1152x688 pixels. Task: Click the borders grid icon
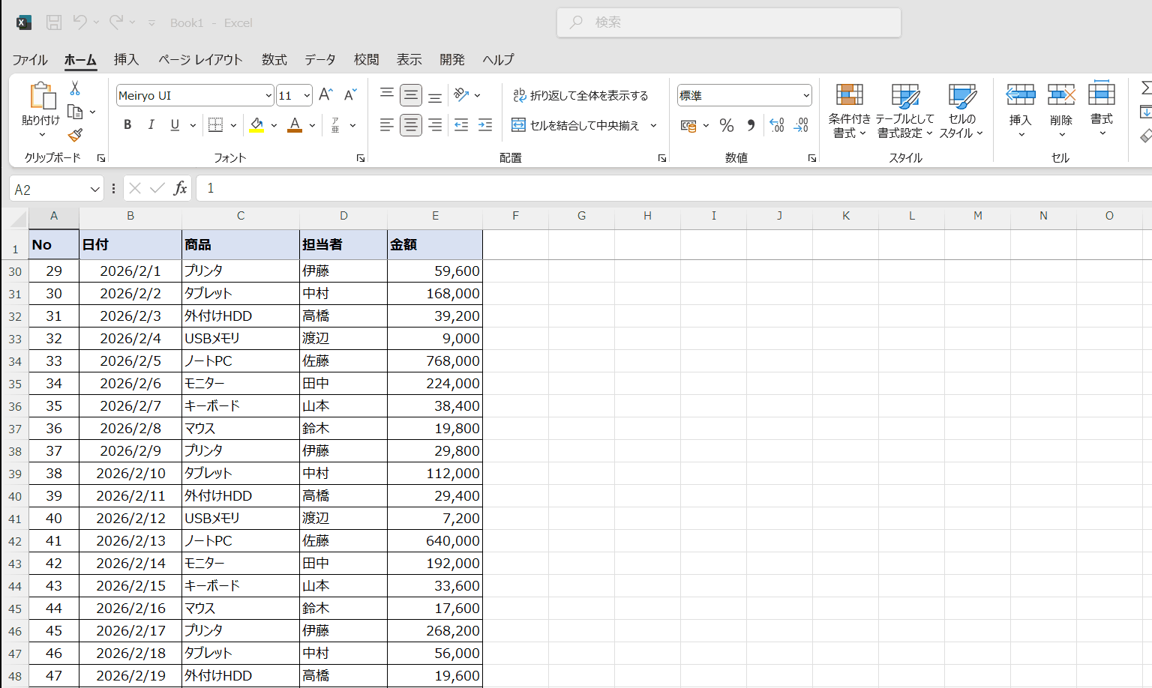[x=215, y=125]
